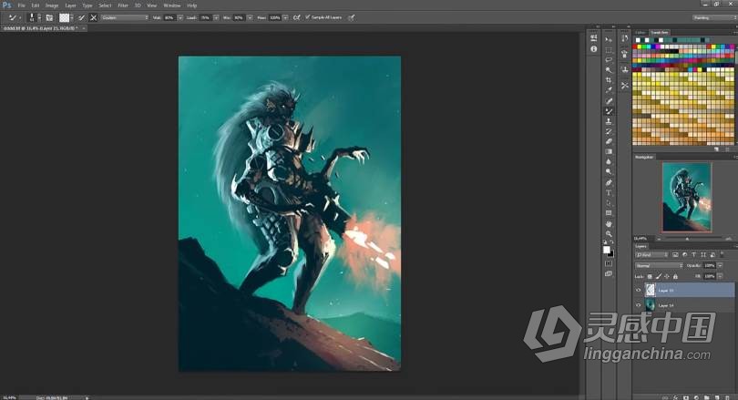Image resolution: width=738 pixels, height=400 pixels.
Task: Select Layer 15 thumbnail
Action: (650, 290)
